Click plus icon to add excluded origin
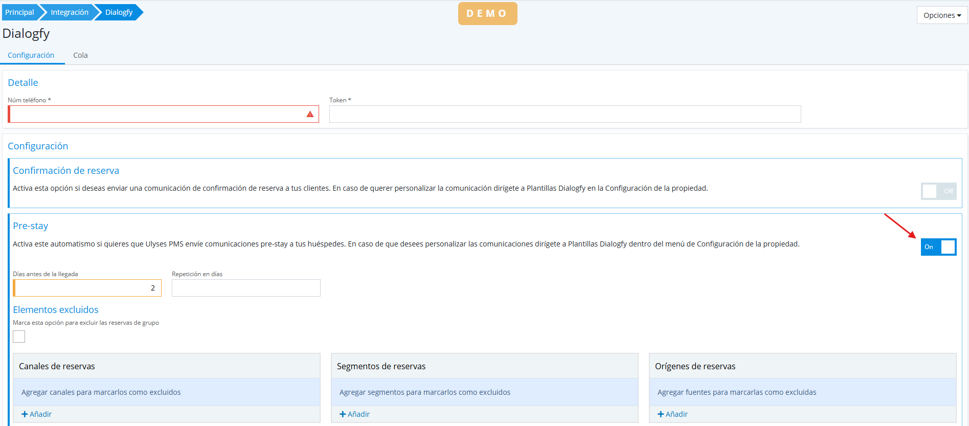The image size is (969, 426). [661, 414]
